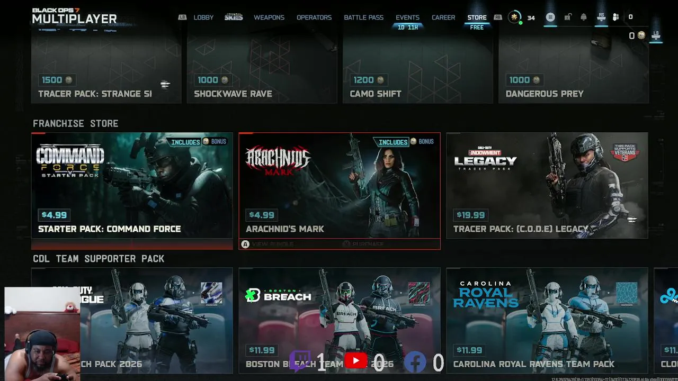Click Royal Ravens $11.99 price tag

pyautogui.click(x=471, y=350)
